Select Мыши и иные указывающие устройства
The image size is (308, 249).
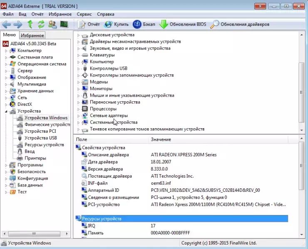pos(132,95)
